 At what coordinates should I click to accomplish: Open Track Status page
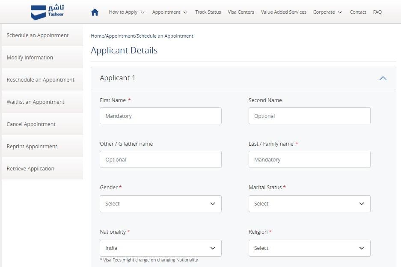(208, 12)
